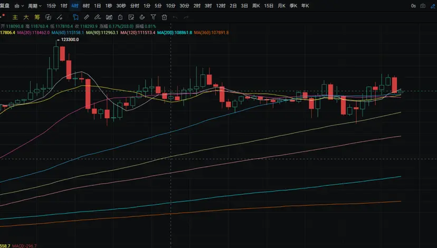
Task: Click the MA(360):107891.8 legend
Action: (x=211, y=33)
